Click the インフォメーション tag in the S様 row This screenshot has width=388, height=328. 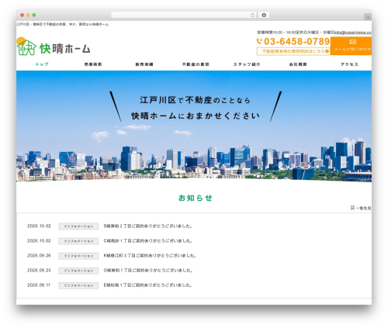pyautogui.click(x=78, y=226)
